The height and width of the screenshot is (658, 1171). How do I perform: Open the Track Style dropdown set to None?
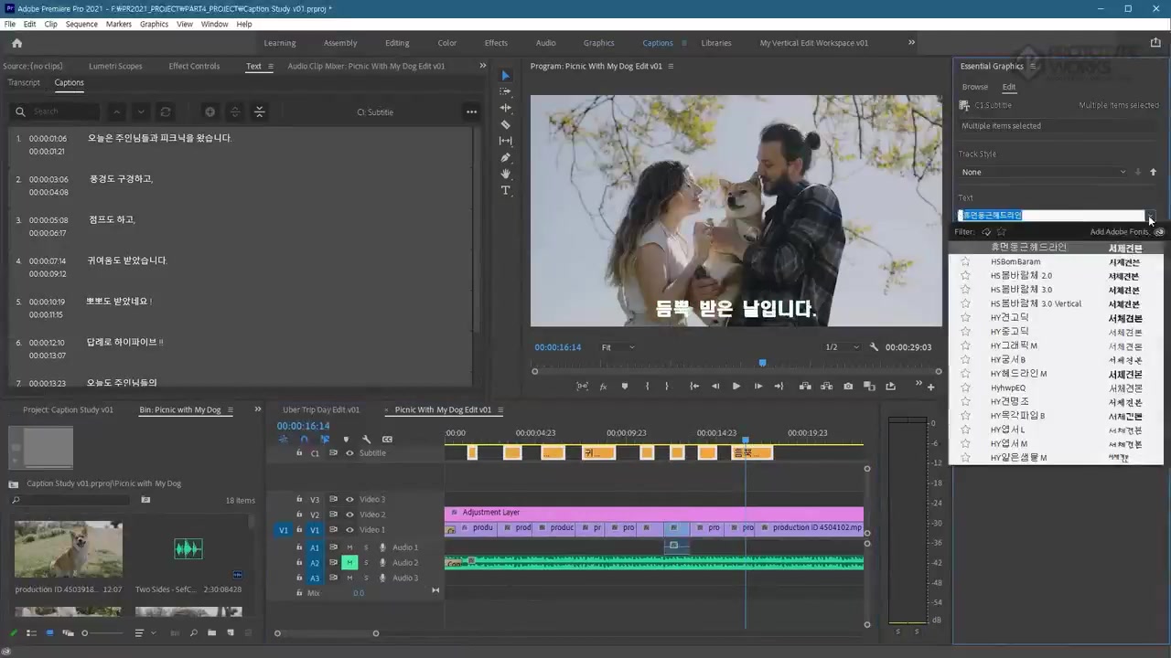coord(1043,172)
